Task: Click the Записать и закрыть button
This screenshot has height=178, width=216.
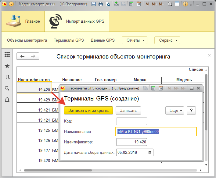Action: tap(88, 110)
